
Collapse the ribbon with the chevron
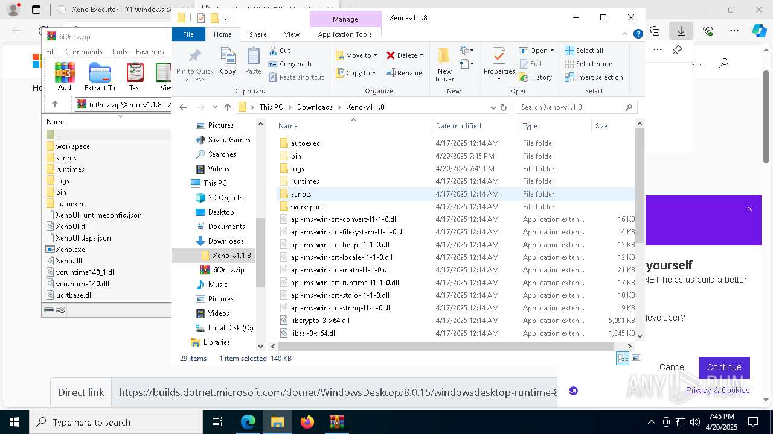626,34
